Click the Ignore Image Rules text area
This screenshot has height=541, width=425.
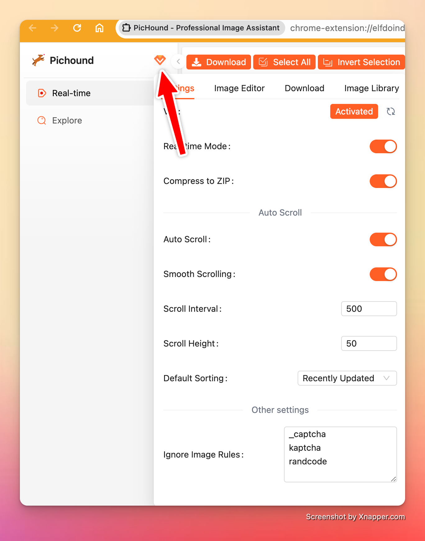coord(340,454)
